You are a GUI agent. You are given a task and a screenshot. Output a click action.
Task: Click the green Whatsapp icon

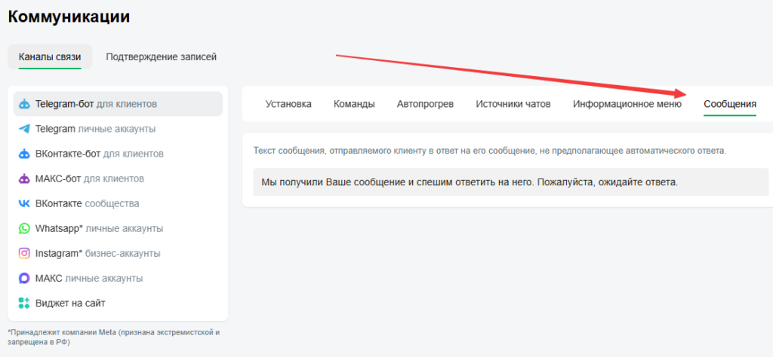24,229
